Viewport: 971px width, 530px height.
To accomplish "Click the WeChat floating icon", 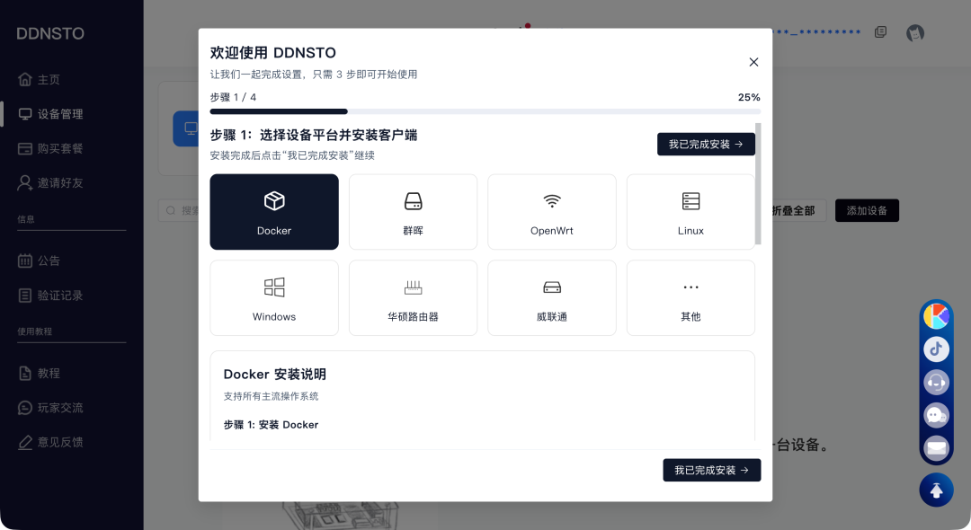I will [x=936, y=415].
